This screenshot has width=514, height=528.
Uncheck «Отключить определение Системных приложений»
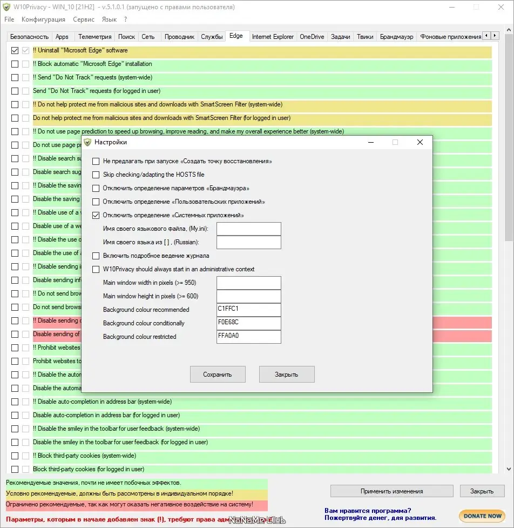96,215
